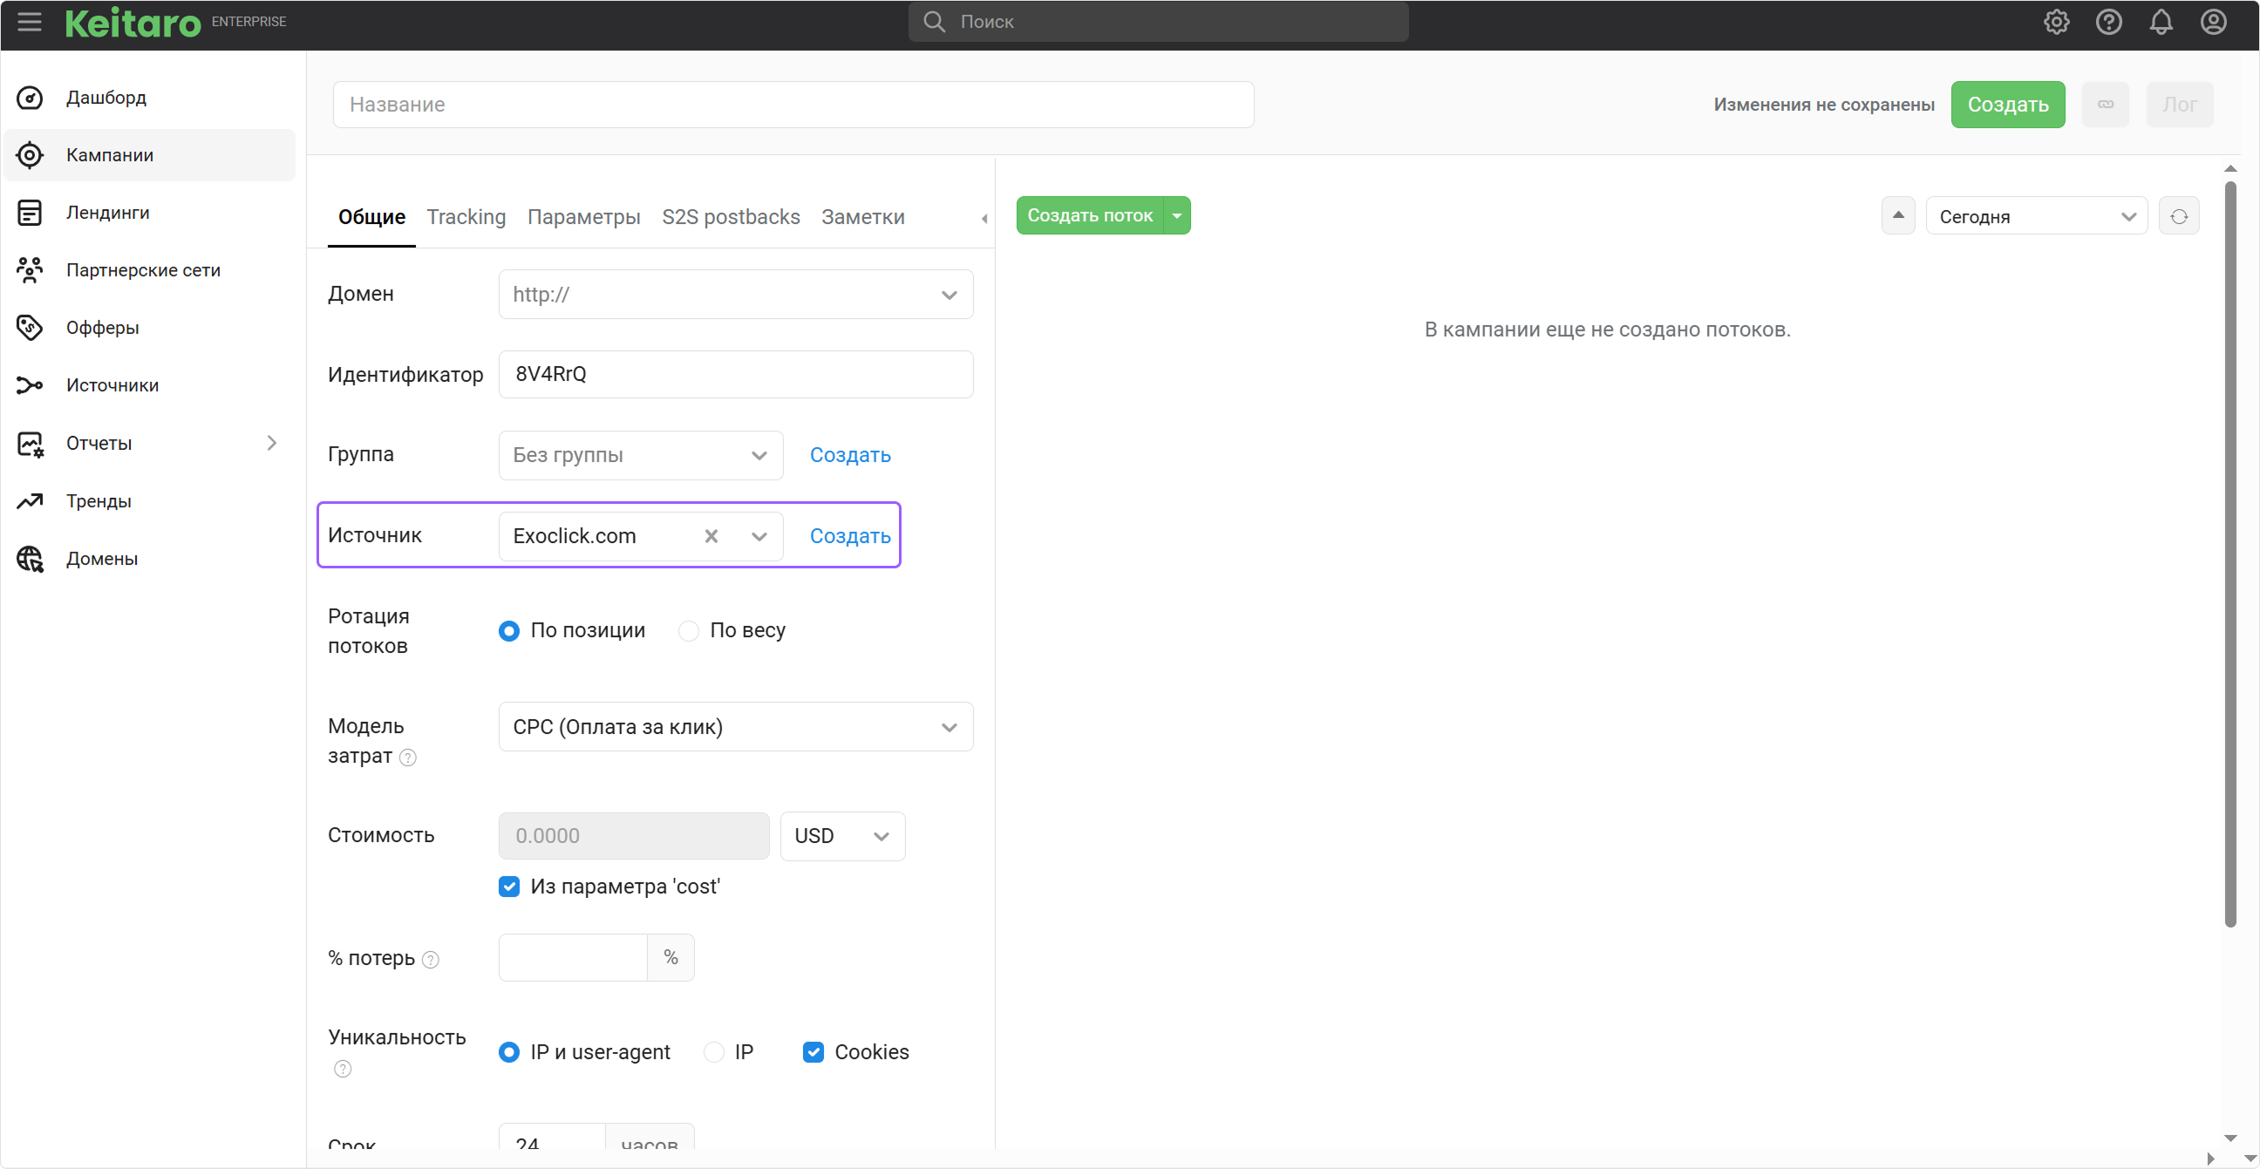Viewport: 2260px width, 1169px height.
Task: Open the Сегодня date range dropdown
Action: point(2036,215)
